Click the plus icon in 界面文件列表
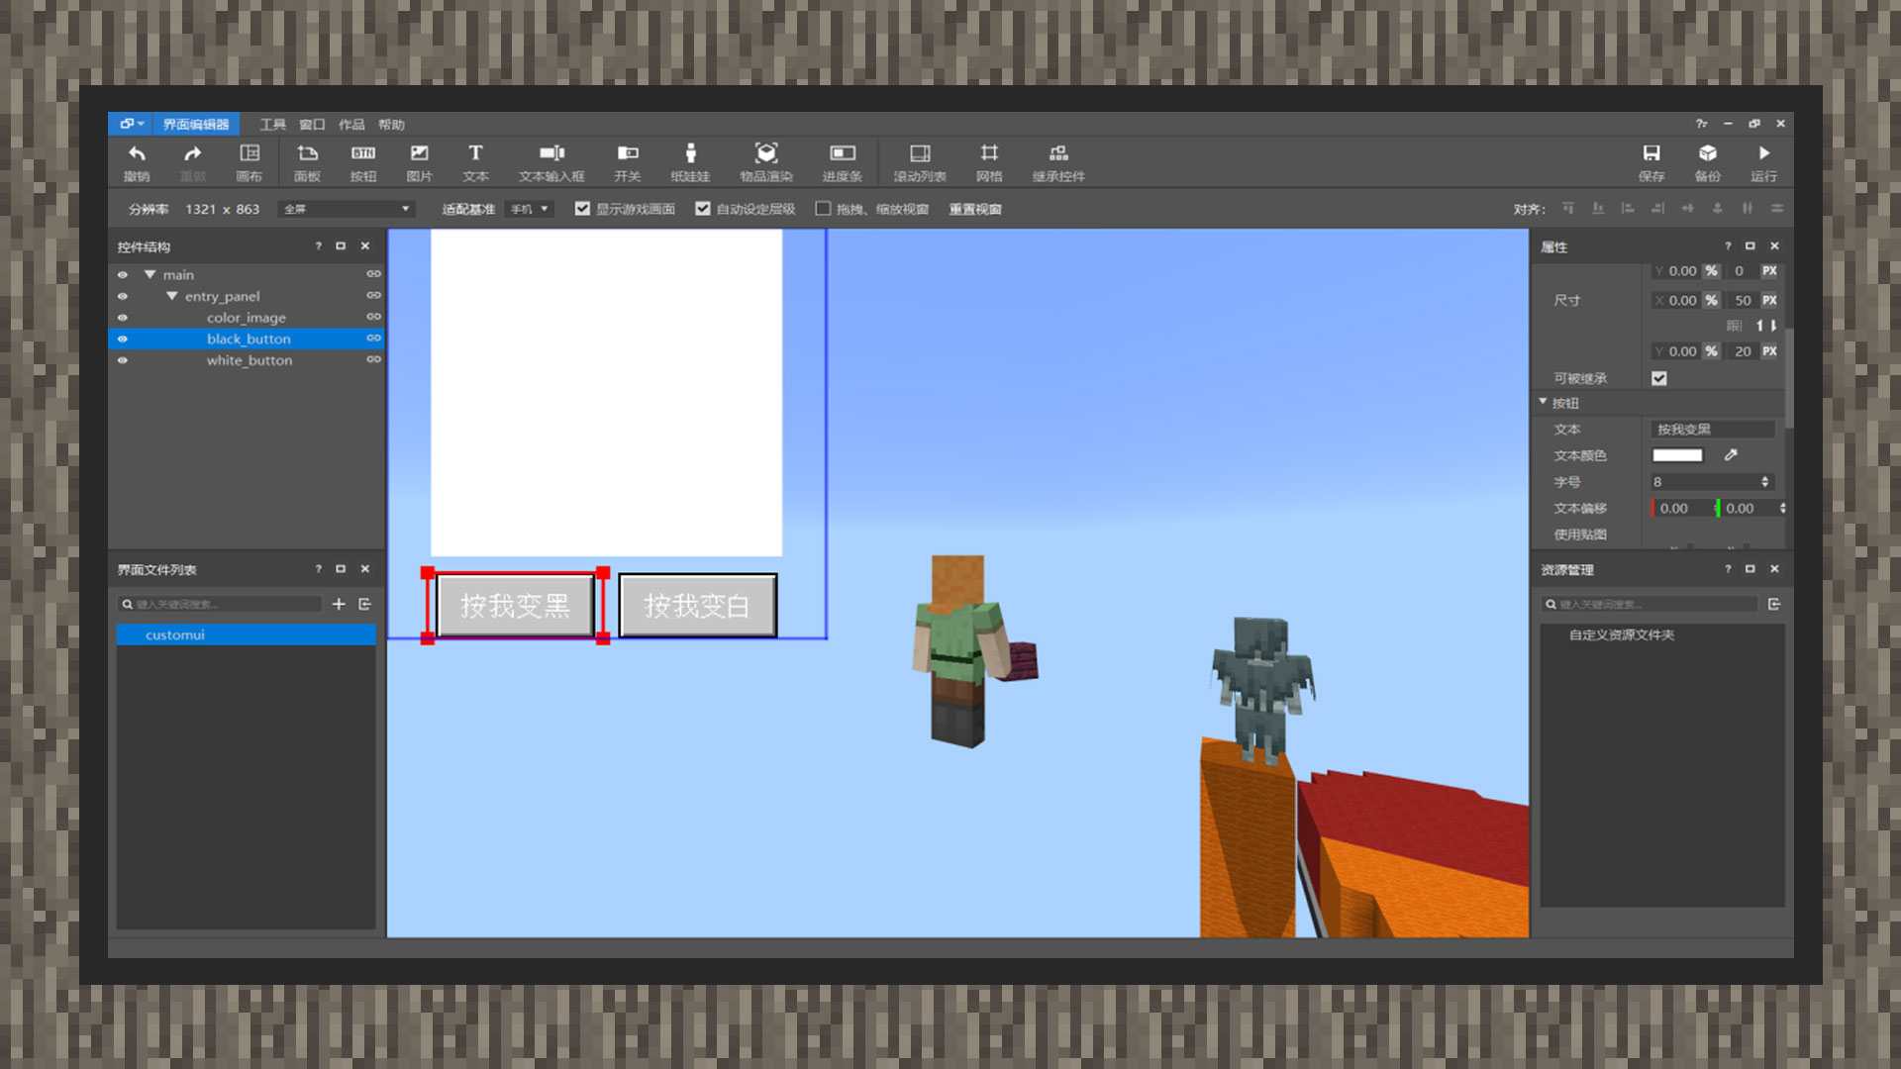The image size is (1901, 1069). (x=339, y=604)
